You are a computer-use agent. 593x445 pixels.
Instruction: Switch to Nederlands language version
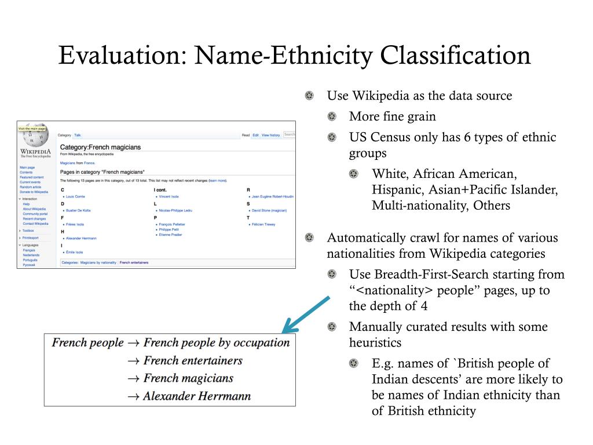pos(31,255)
